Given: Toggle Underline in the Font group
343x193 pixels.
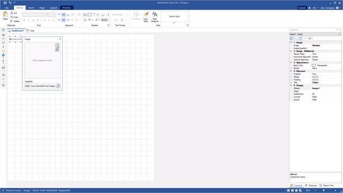Looking at the screenshot, I should pos(33,20).
